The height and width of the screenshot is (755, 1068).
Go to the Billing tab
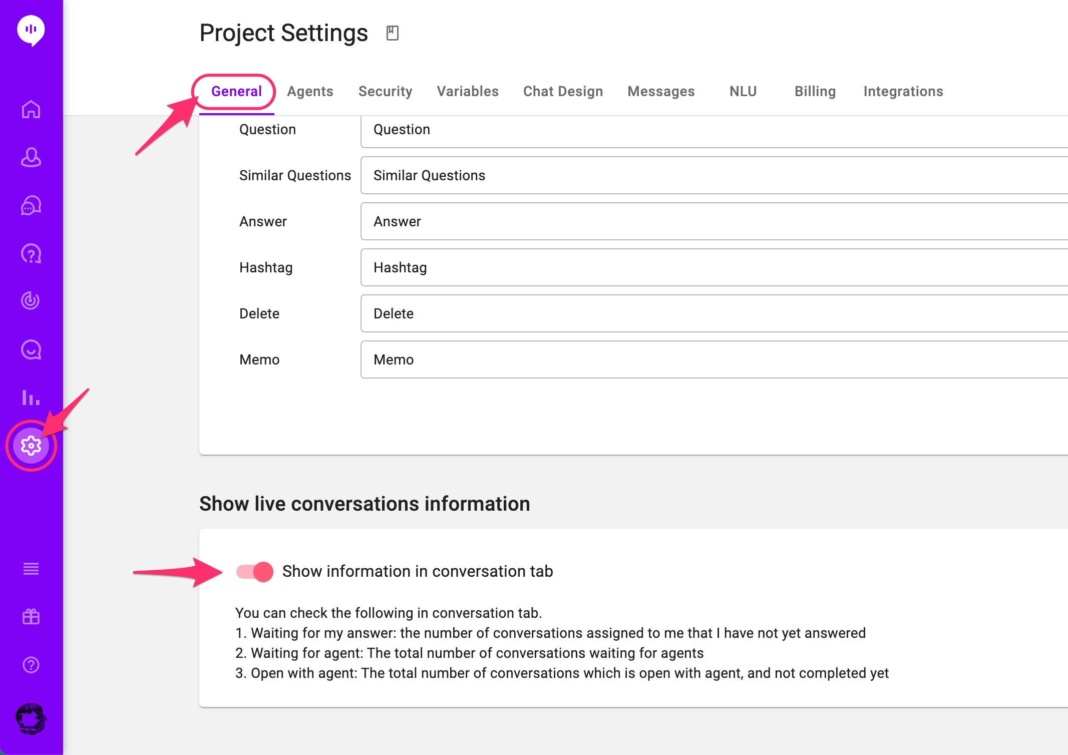point(815,91)
